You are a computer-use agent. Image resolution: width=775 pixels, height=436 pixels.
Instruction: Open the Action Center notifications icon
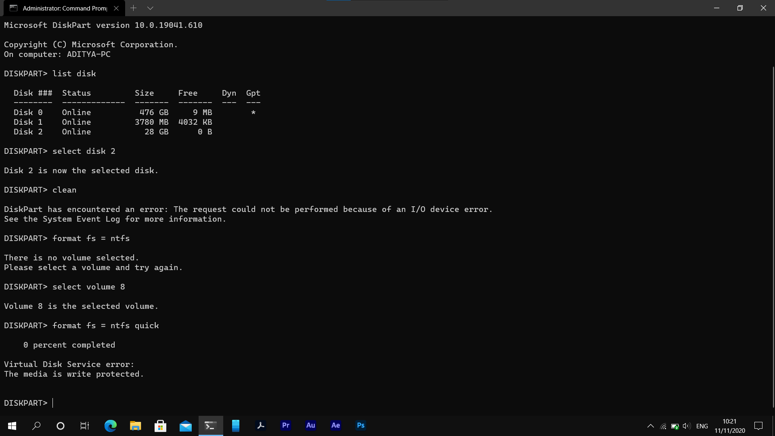pyautogui.click(x=758, y=426)
